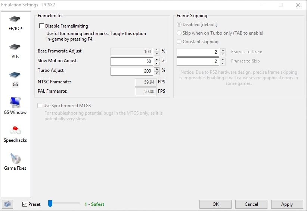Open the VUs settings page icon
Image resolution: width=307 pixels, height=211 pixels.
(x=15, y=47)
